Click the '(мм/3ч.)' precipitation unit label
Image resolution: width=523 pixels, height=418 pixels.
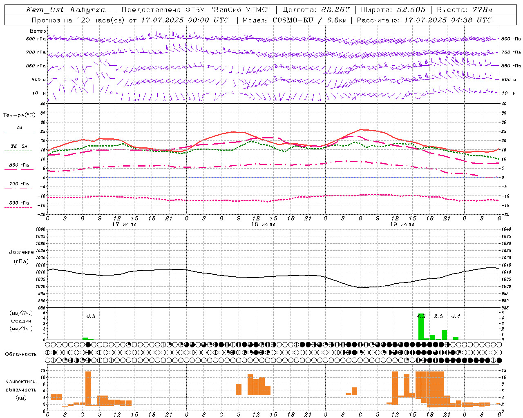pos(21,313)
